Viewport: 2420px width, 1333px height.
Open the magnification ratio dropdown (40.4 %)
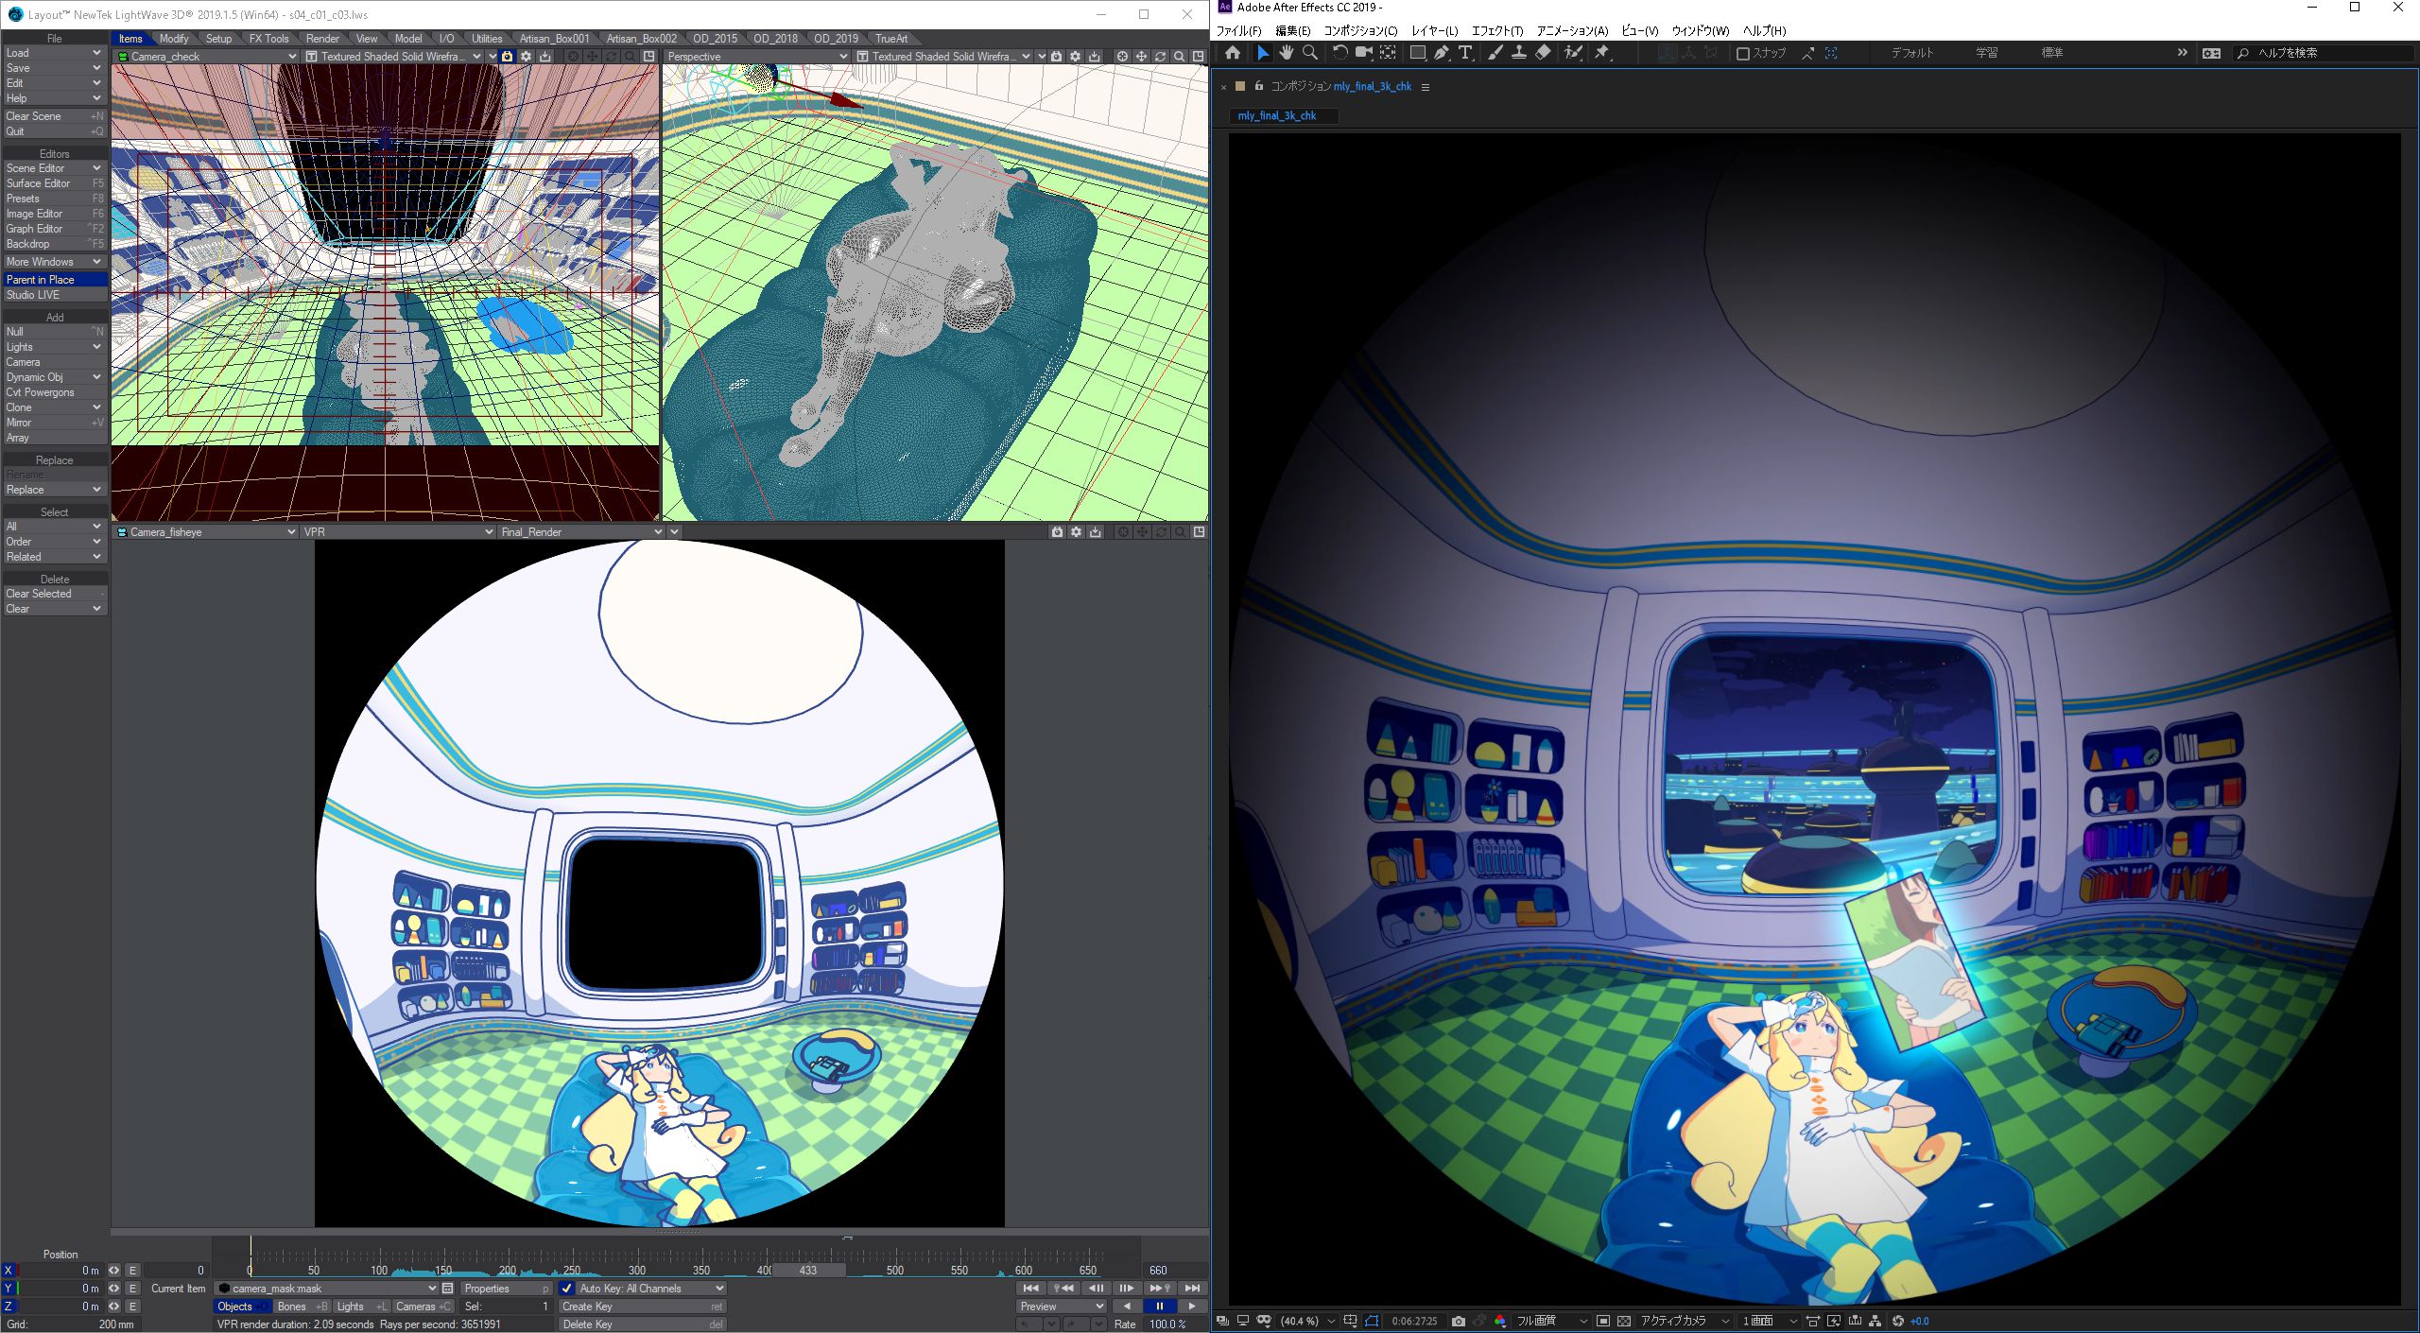1307,1321
